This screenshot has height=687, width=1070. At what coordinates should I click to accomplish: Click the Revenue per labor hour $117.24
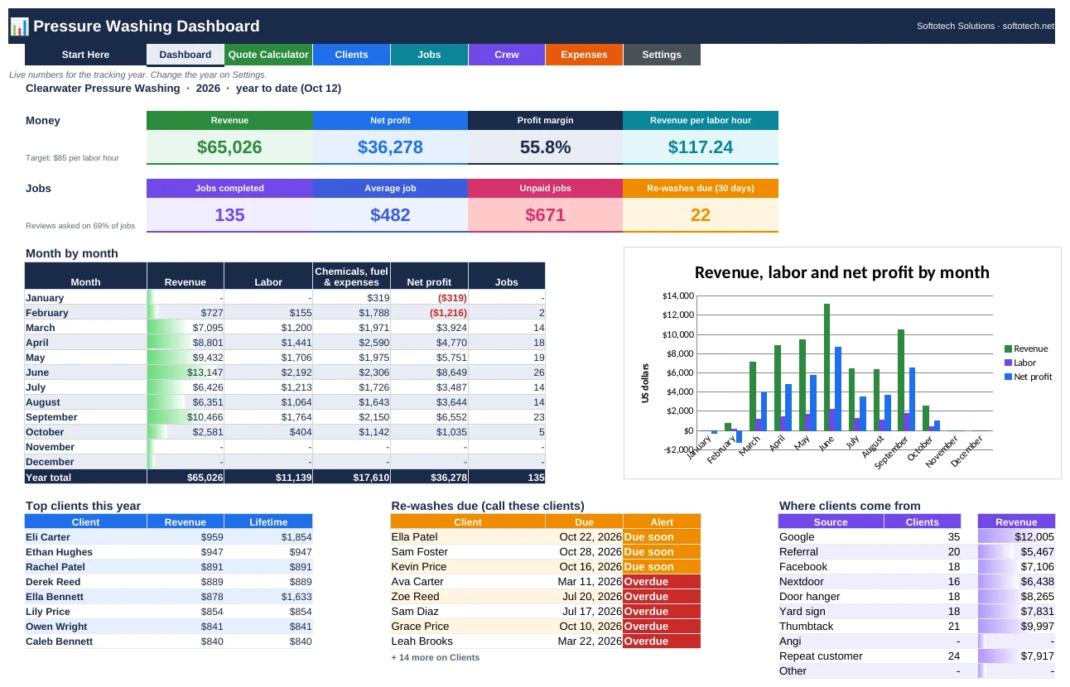point(701,147)
